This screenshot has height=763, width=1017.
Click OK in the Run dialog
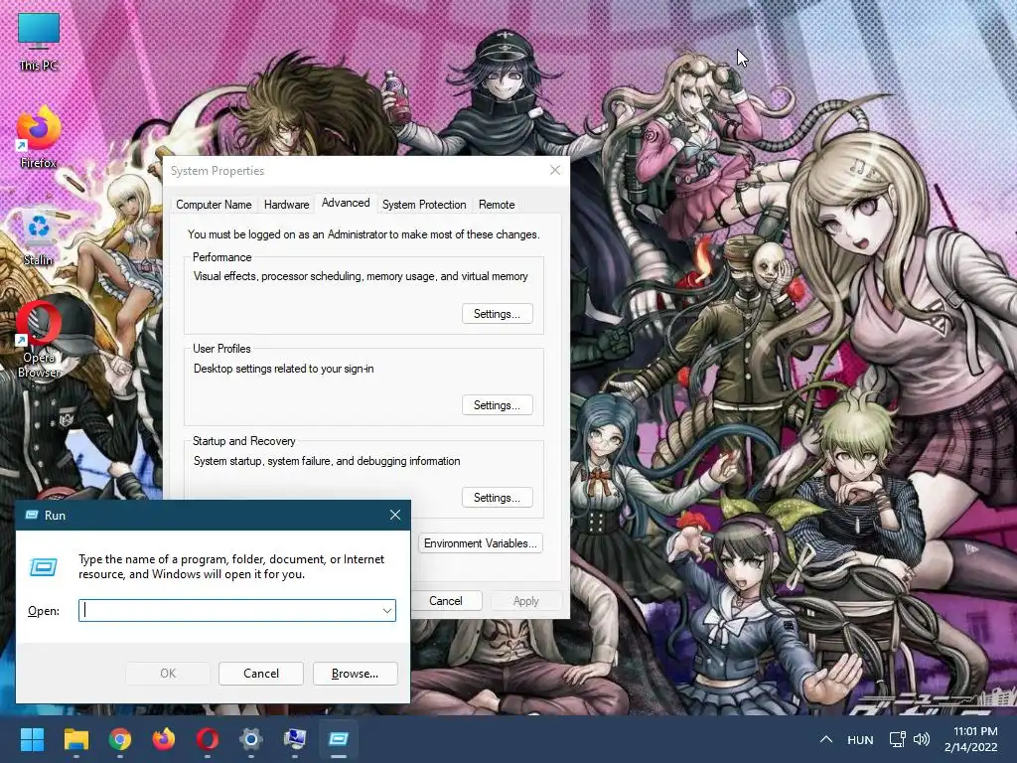point(167,674)
